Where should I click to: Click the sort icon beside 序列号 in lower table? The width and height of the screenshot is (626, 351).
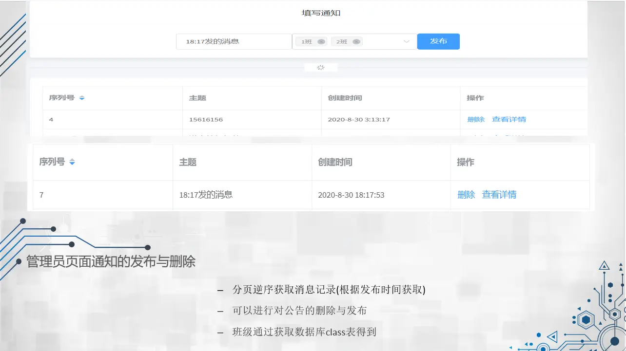72,162
